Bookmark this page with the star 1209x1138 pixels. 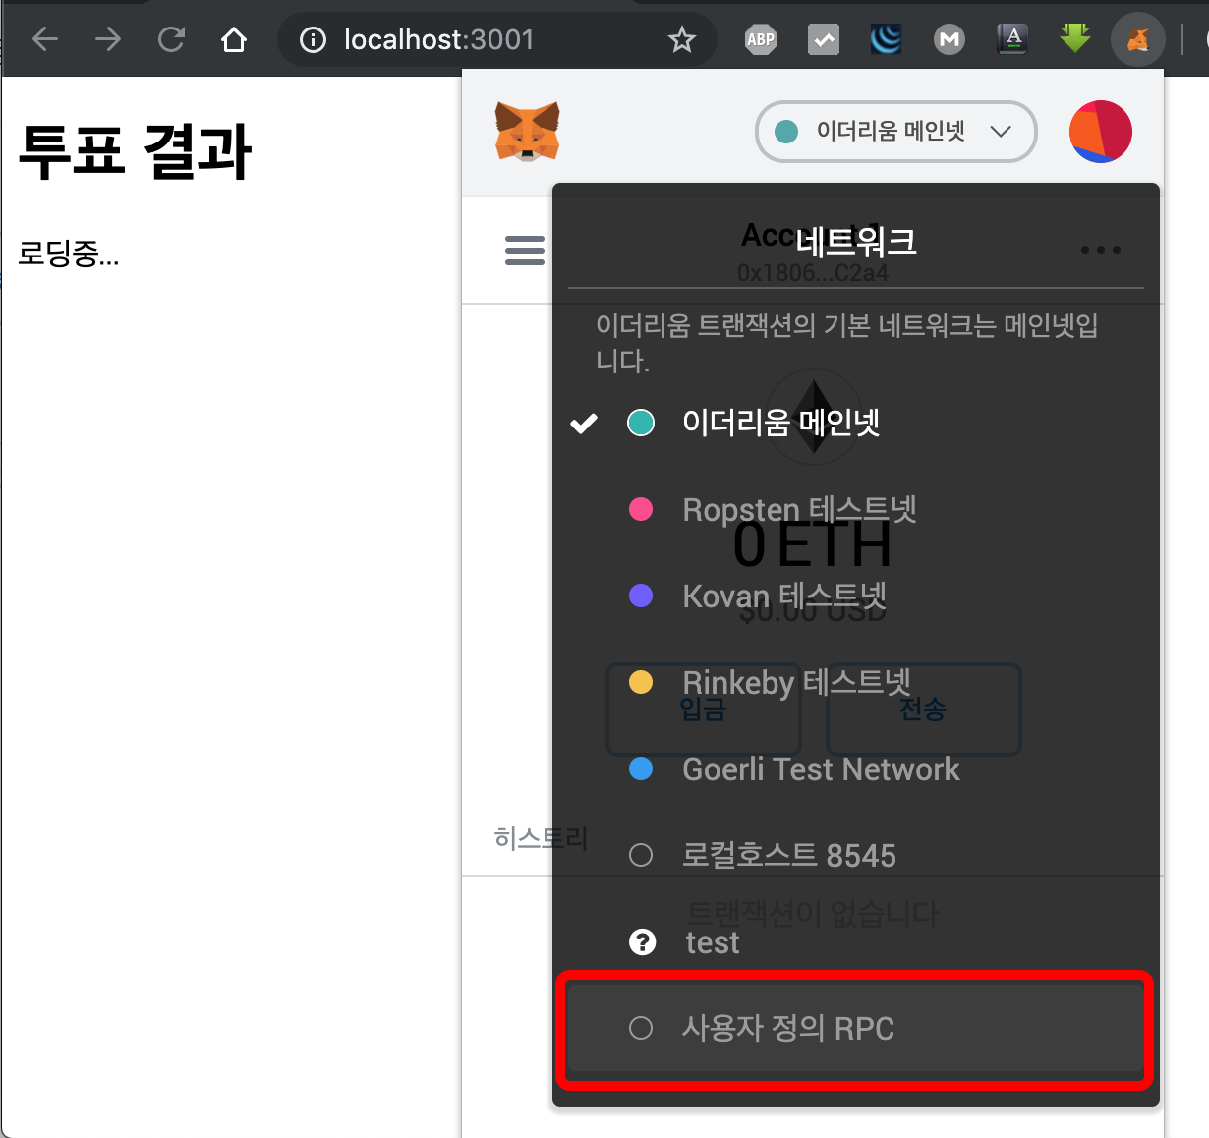[x=681, y=39]
